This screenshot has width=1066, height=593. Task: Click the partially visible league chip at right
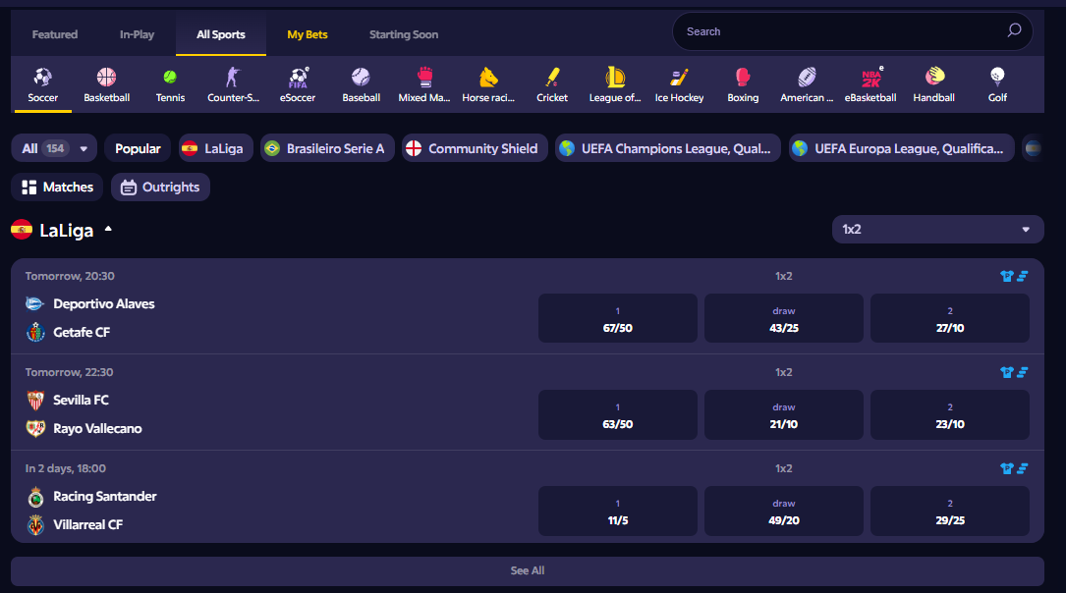(x=1033, y=148)
